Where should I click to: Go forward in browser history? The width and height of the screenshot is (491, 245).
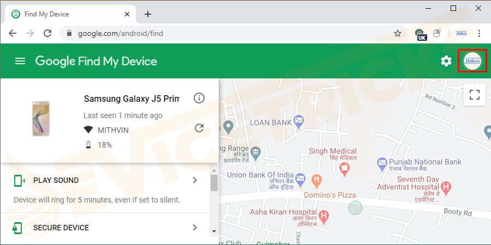tap(30, 33)
